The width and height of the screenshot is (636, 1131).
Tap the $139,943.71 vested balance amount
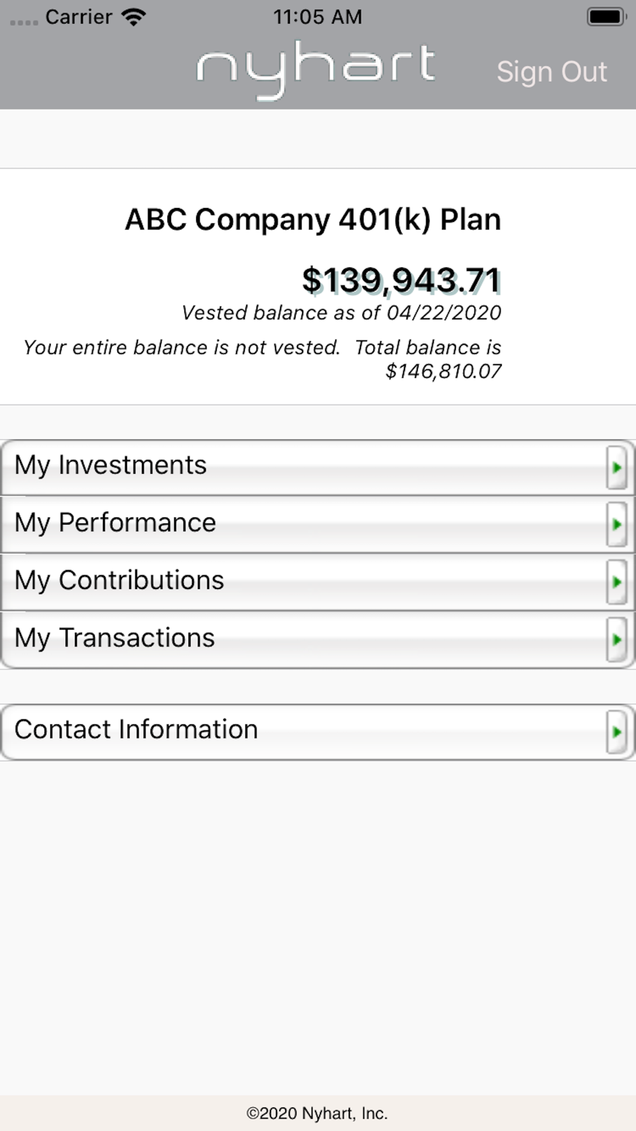[x=401, y=281]
